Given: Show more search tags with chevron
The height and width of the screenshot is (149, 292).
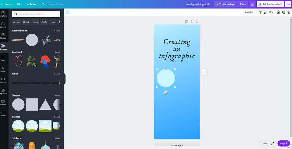Looking at the screenshot, I should pyautogui.click(x=59, y=22).
